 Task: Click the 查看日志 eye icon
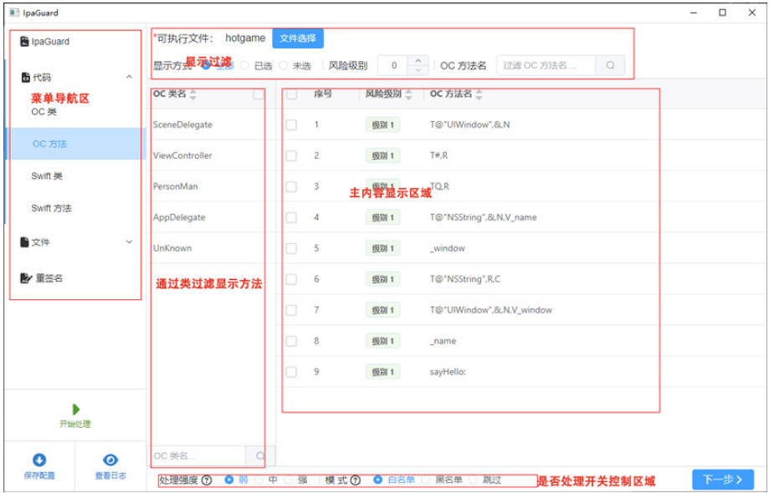[109, 458]
